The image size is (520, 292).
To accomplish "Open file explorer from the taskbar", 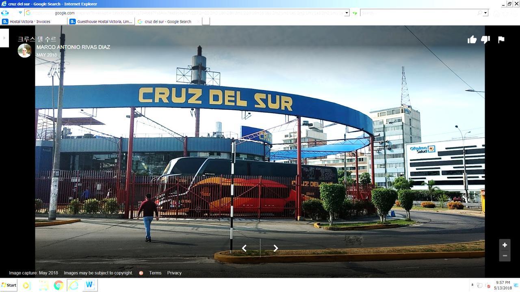I will pyautogui.click(x=43, y=286).
